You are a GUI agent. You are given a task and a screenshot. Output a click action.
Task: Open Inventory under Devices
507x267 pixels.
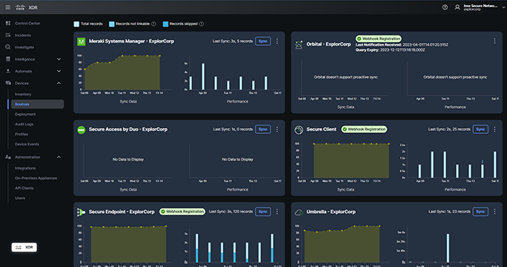[23, 94]
